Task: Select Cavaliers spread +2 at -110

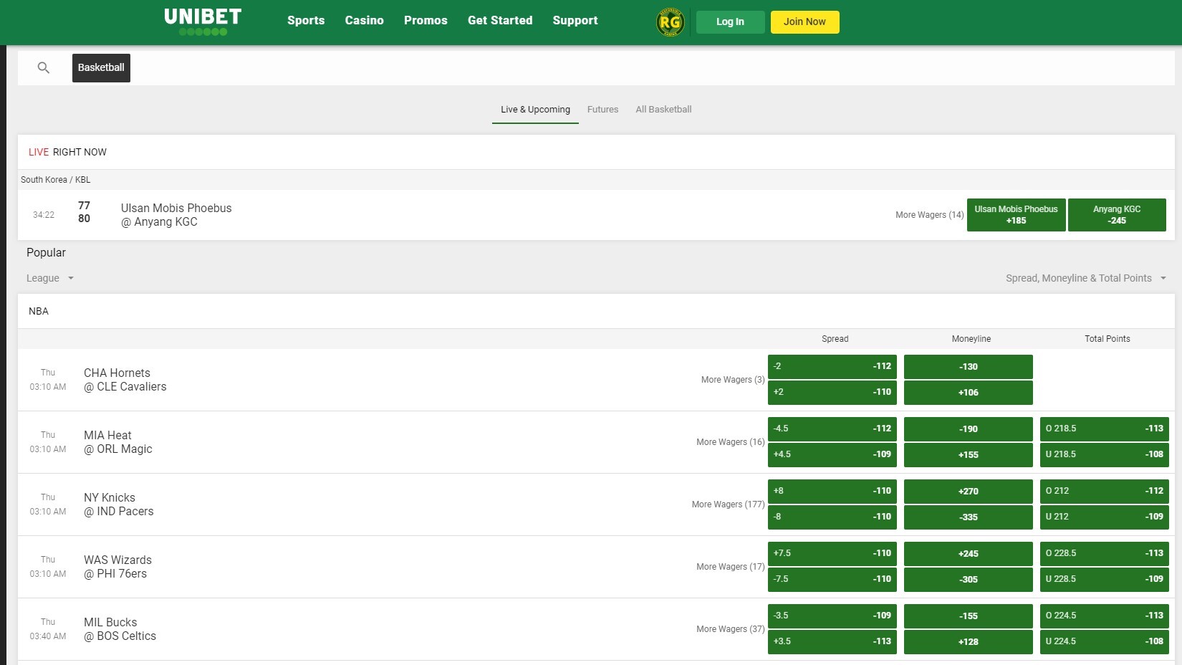Action: (x=832, y=392)
